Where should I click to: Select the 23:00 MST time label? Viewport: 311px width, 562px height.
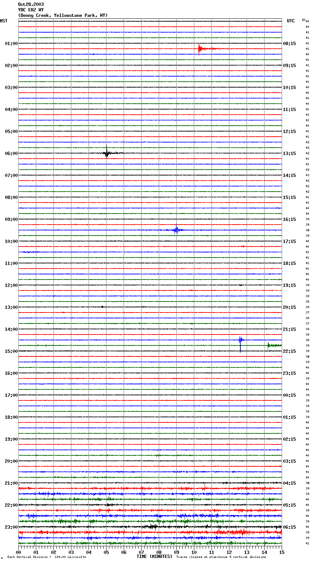(11, 527)
